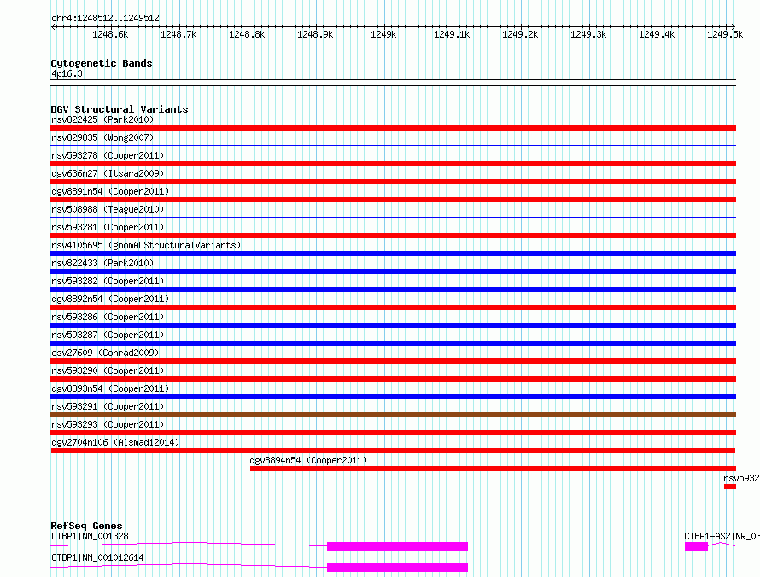
Task: Click the dgv8894n54 (Cooper2011) shorter red bar
Action: coord(493,469)
